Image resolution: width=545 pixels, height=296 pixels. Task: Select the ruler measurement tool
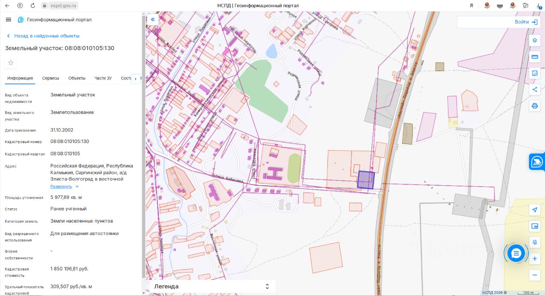(535, 57)
